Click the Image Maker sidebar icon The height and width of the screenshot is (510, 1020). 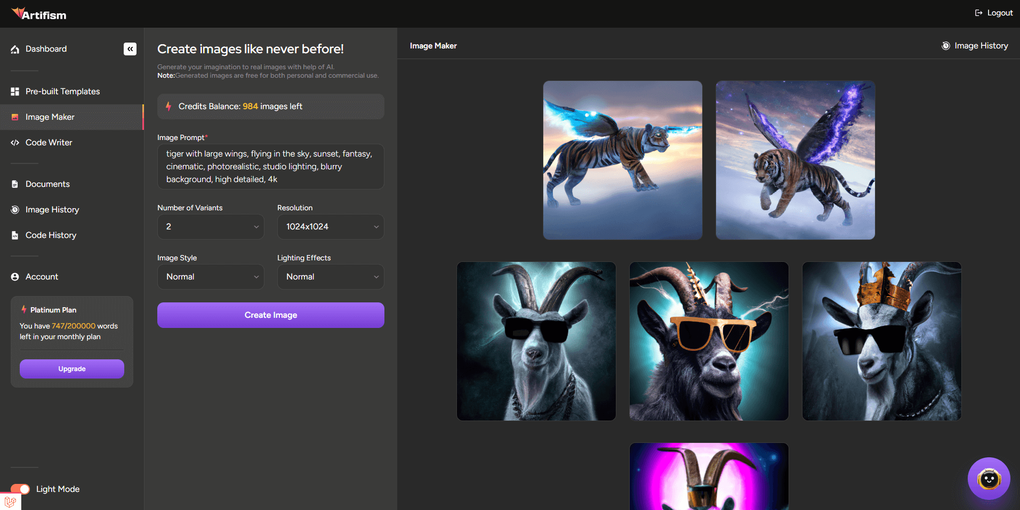point(15,117)
